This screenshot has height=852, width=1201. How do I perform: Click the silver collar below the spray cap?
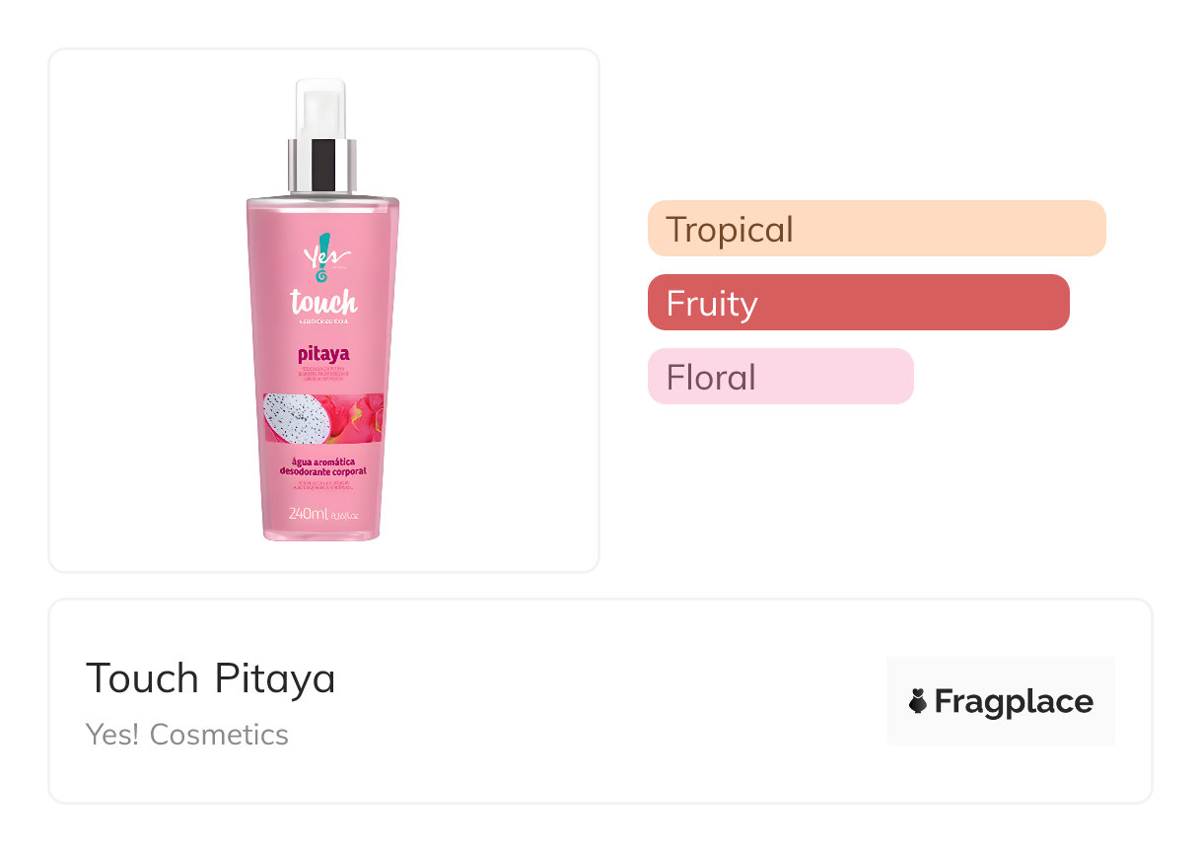click(321, 165)
